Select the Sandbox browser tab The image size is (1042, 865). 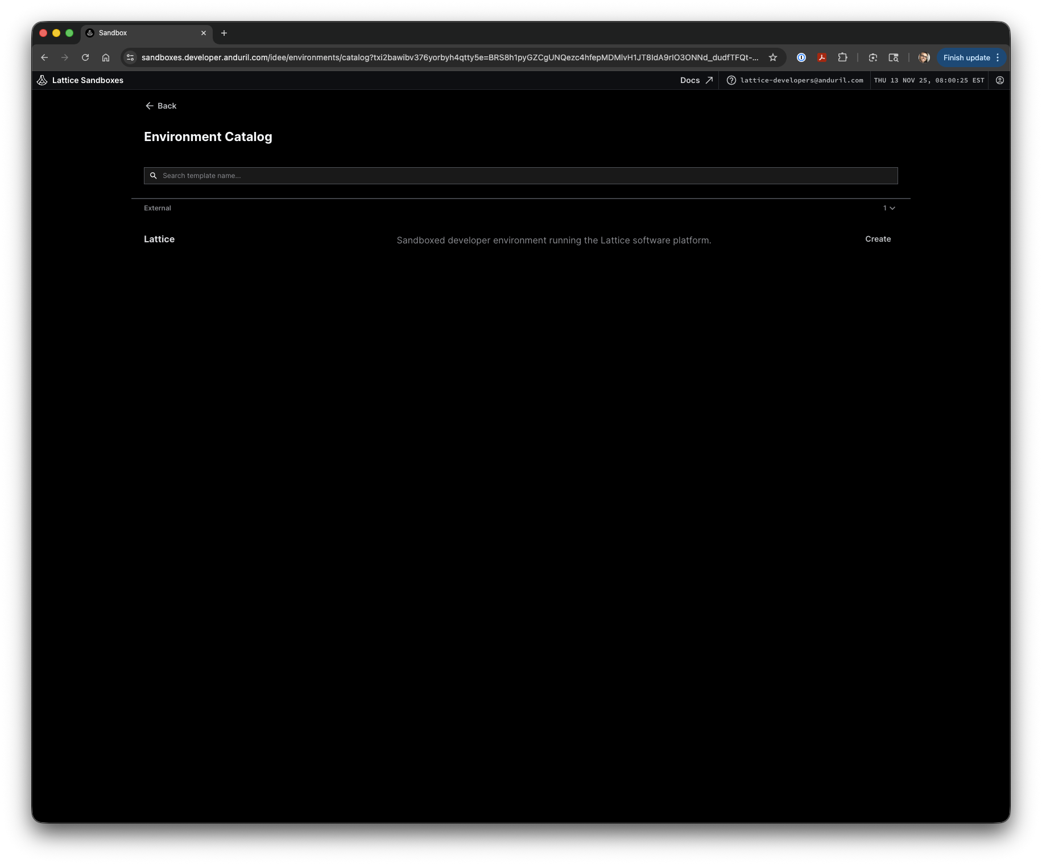point(147,33)
